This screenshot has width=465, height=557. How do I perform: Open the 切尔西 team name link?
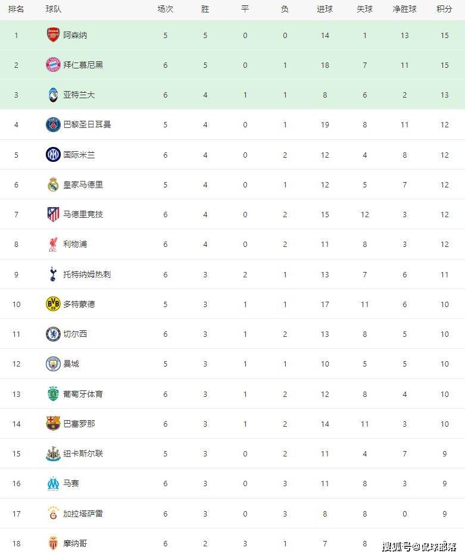click(75, 334)
